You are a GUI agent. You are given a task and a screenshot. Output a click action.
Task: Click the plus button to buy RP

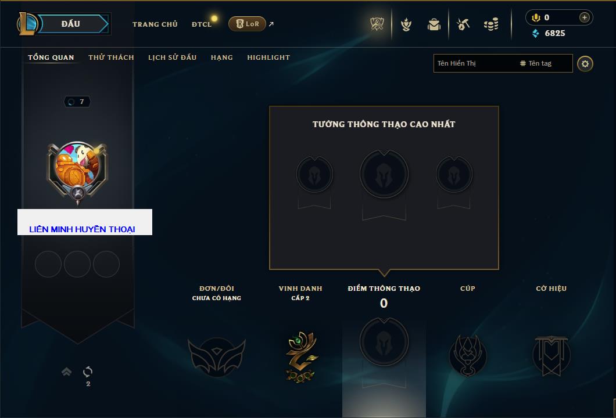coord(585,17)
